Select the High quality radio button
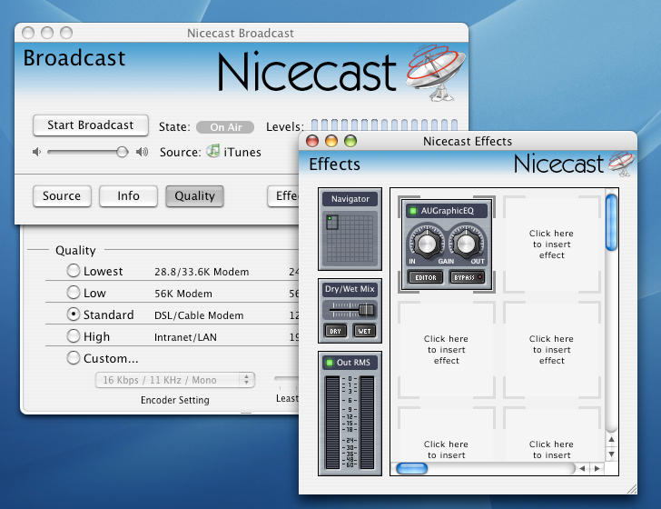Image resolution: width=661 pixels, height=509 pixels. pos(74,336)
